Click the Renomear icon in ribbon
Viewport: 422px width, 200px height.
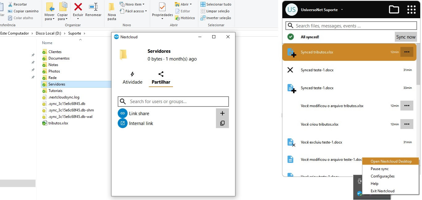tap(93, 7)
